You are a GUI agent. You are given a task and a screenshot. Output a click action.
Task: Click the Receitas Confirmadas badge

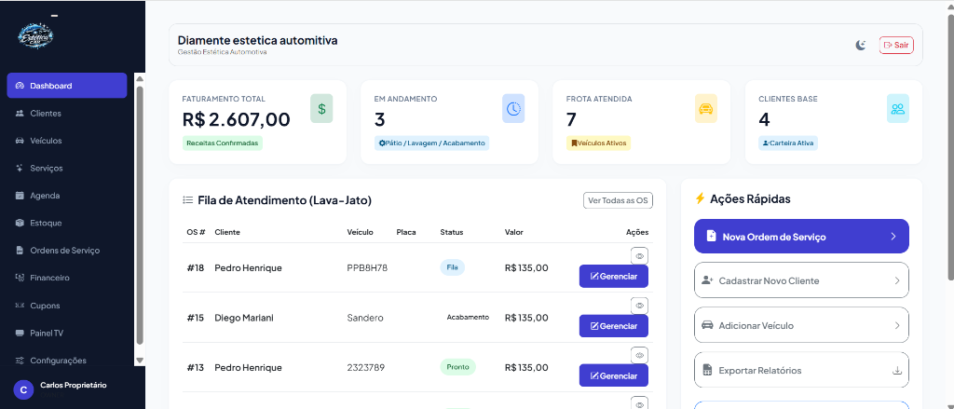tap(223, 143)
